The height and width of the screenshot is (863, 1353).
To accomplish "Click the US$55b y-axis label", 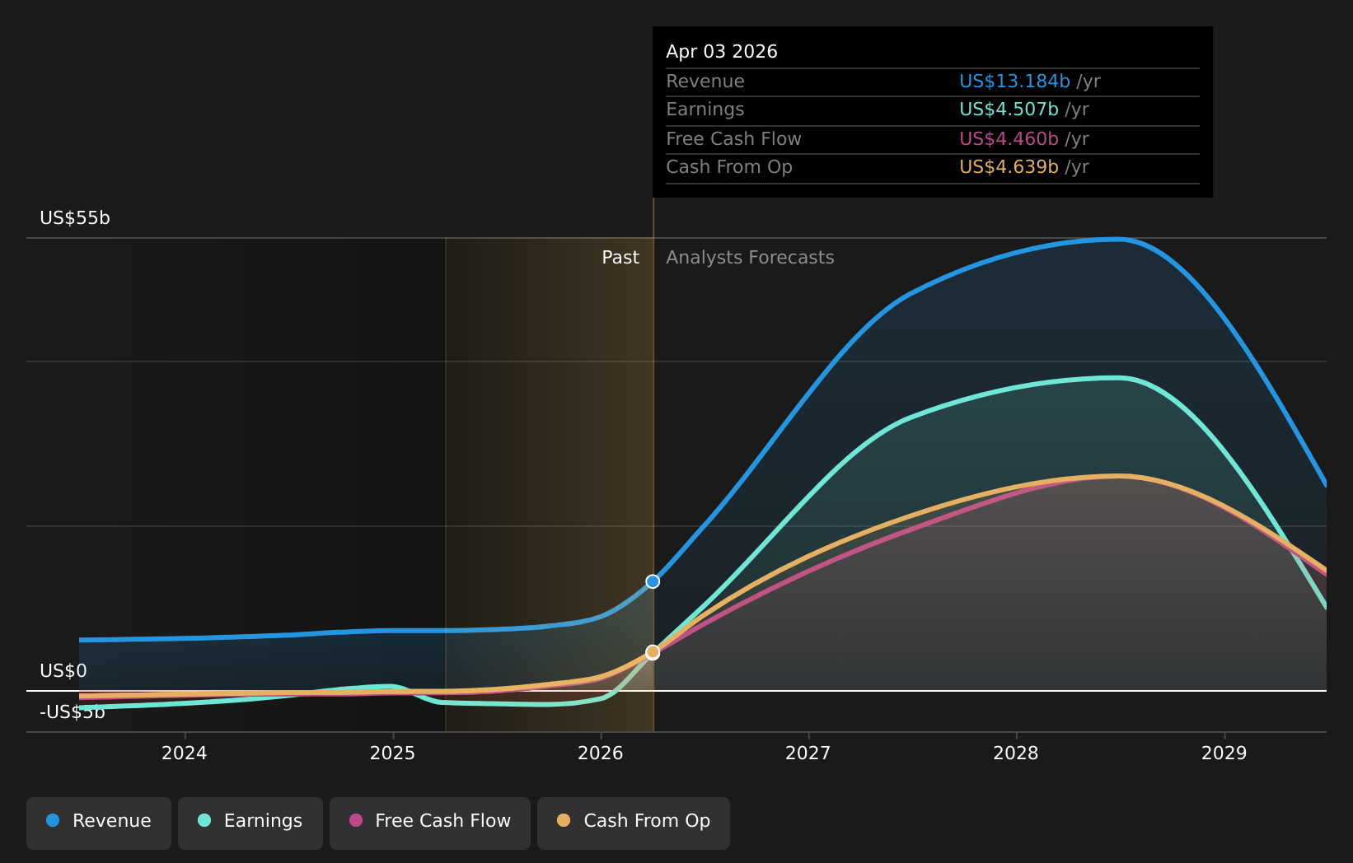I will tap(75, 218).
